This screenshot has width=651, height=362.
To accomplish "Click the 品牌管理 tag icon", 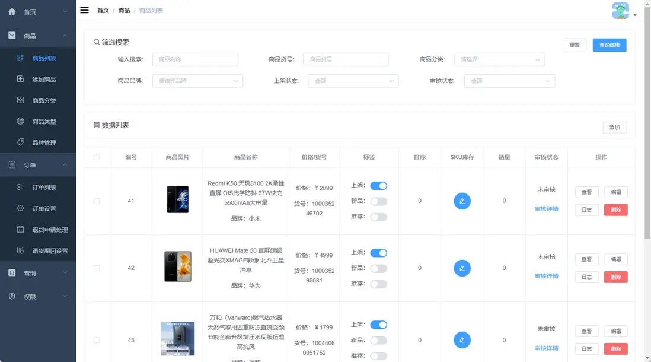I will 20,142.
